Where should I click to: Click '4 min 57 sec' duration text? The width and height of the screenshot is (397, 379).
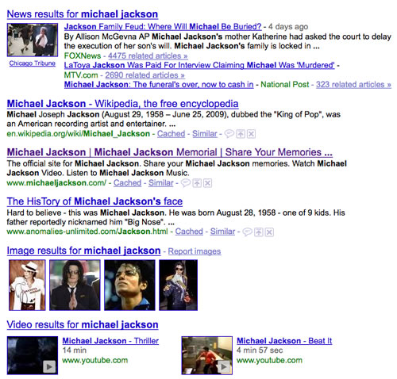coord(260,350)
